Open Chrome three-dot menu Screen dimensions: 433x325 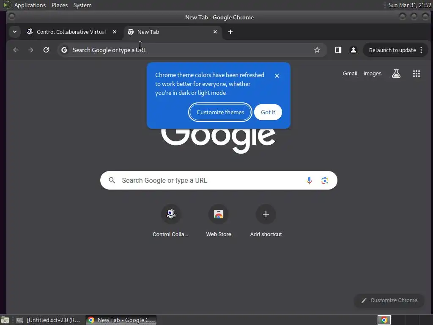click(x=421, y=50)
